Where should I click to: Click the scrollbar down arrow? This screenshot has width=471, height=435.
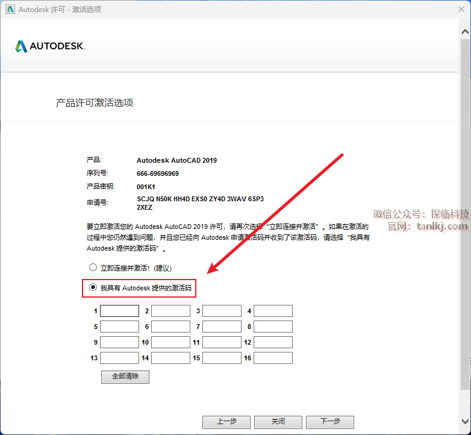466,422
